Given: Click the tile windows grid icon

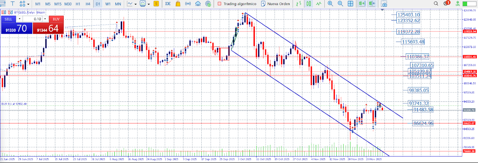Looking at the screenshot, I should [x=350, y=4].
